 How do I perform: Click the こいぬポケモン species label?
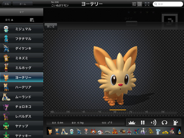click(60, 6)
